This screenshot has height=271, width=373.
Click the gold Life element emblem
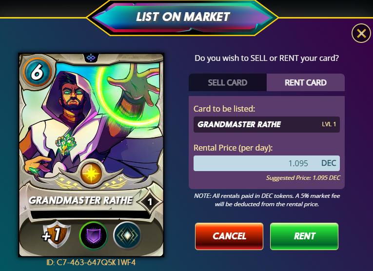[x=91, y=174]
